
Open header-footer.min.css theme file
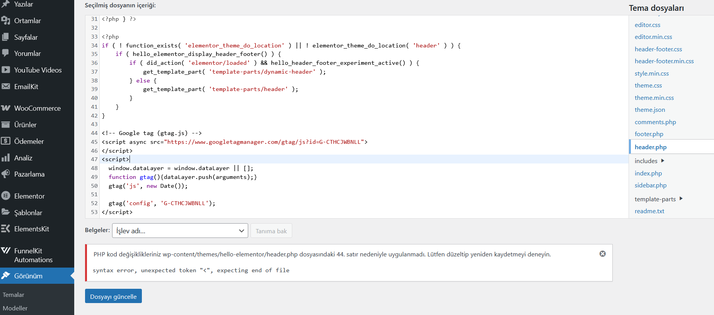(x=664, y=61)
